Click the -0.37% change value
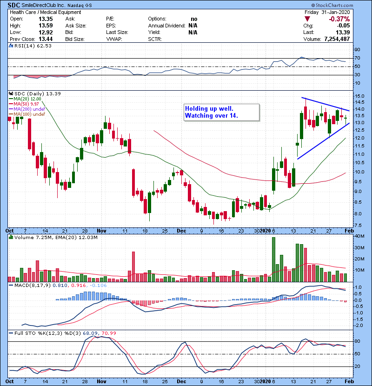This screenshot has width=372, height=386. pos(339,19)
